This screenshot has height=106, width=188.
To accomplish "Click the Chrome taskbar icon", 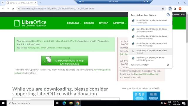I will 78,103.
